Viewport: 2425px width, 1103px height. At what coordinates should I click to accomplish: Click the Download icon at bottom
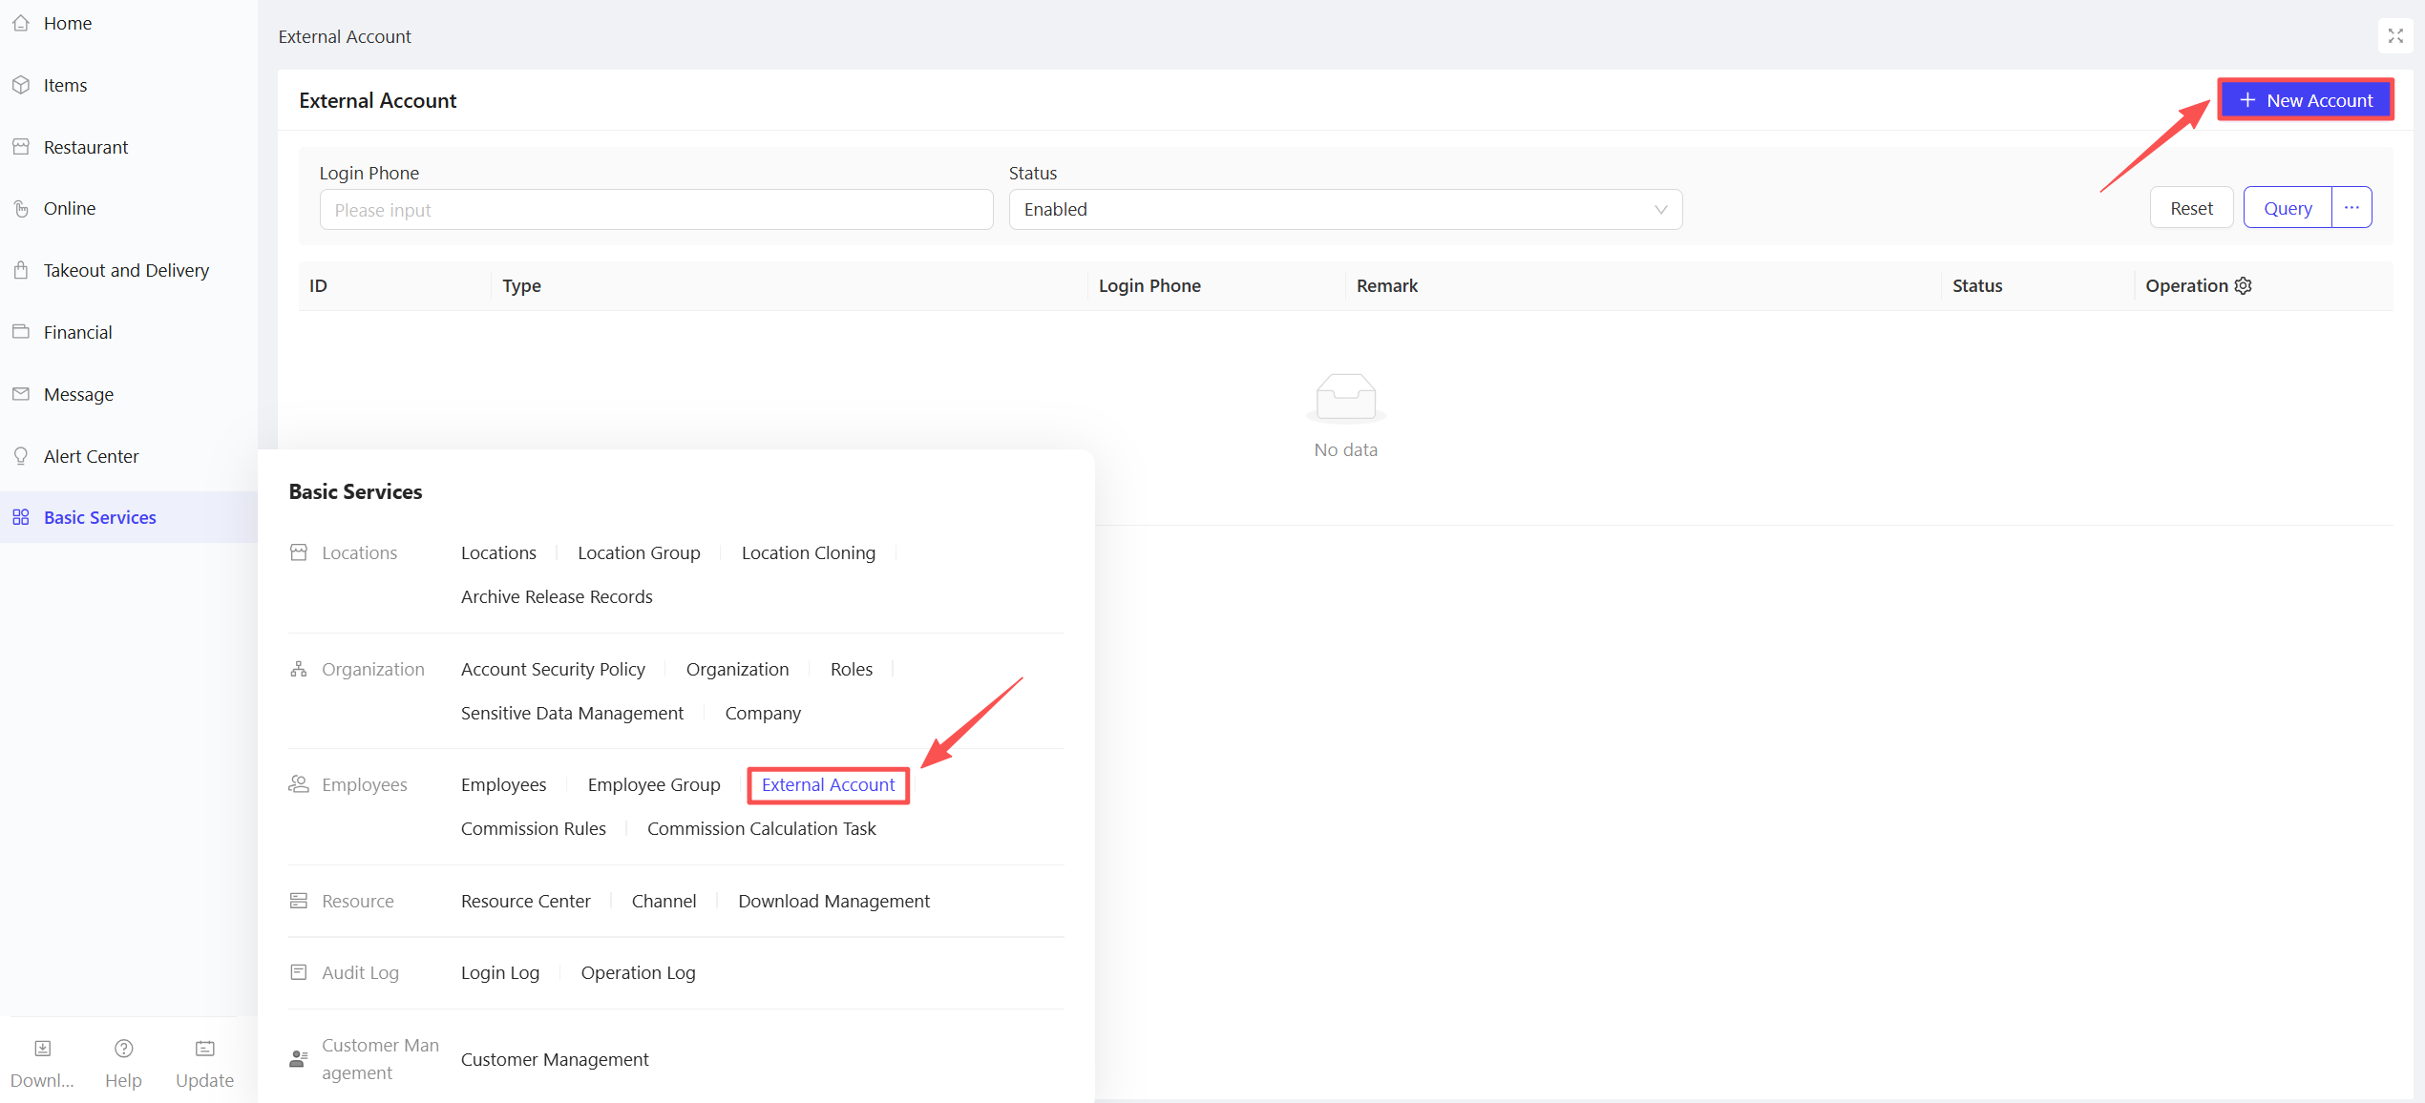click(42, 1049)
